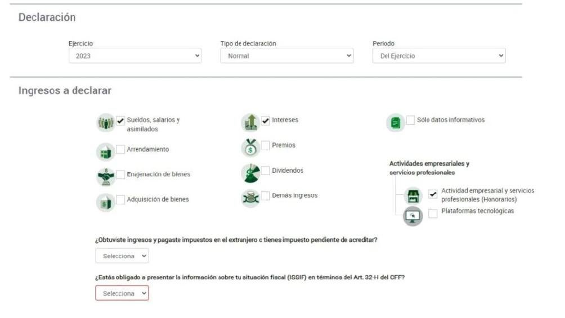Click the Actividad empresarial storefront icon
565x318 pixels.
pyautogui.click(x=413, y=196)
